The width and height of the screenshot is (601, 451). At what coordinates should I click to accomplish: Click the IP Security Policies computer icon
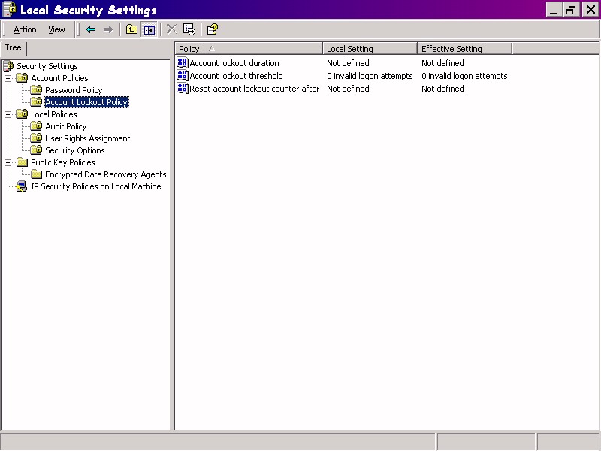(x=22, y=186)
